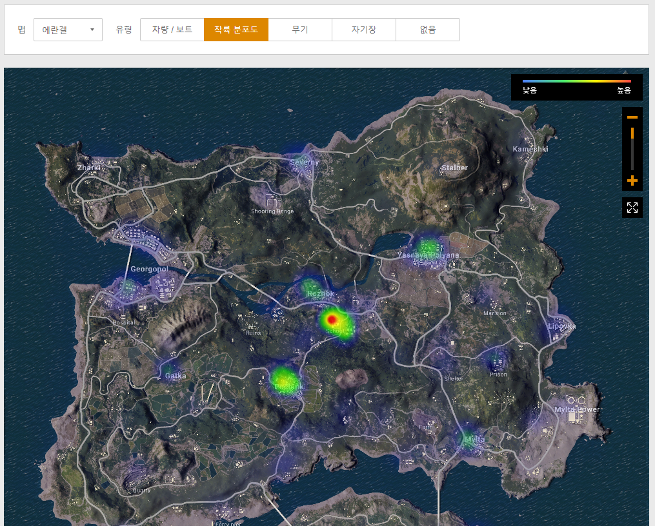
Task: Click the map zoom slider handle
Action: (x=632, y=133)
